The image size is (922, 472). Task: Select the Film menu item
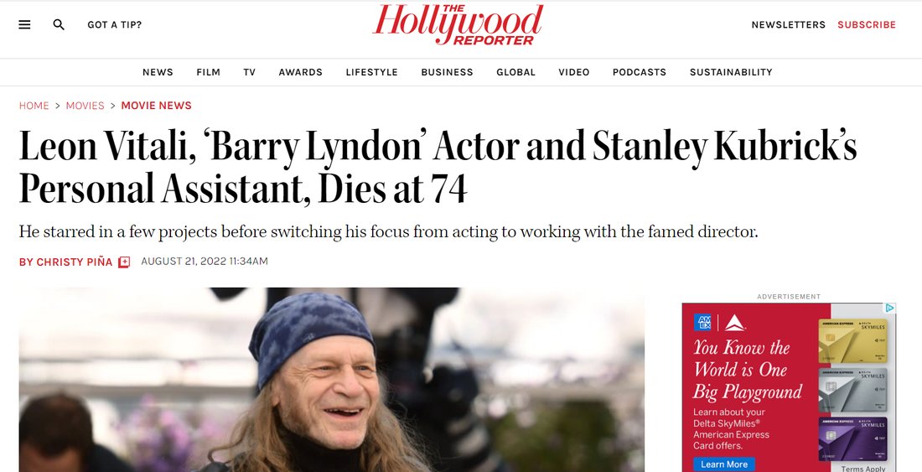coord(208,72)
